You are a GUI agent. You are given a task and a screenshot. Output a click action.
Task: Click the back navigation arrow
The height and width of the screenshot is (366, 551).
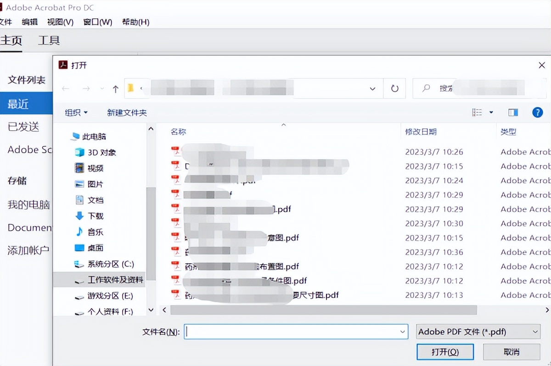[65, 89]
